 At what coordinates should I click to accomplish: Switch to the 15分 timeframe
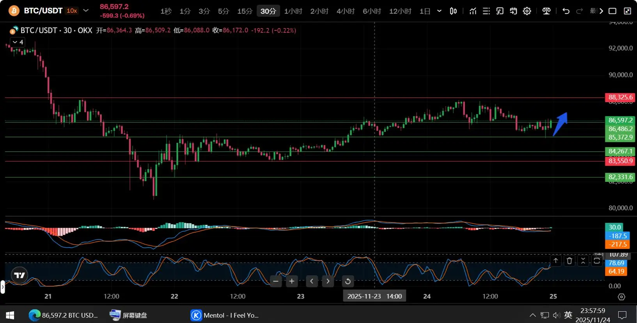coord(245,11)
